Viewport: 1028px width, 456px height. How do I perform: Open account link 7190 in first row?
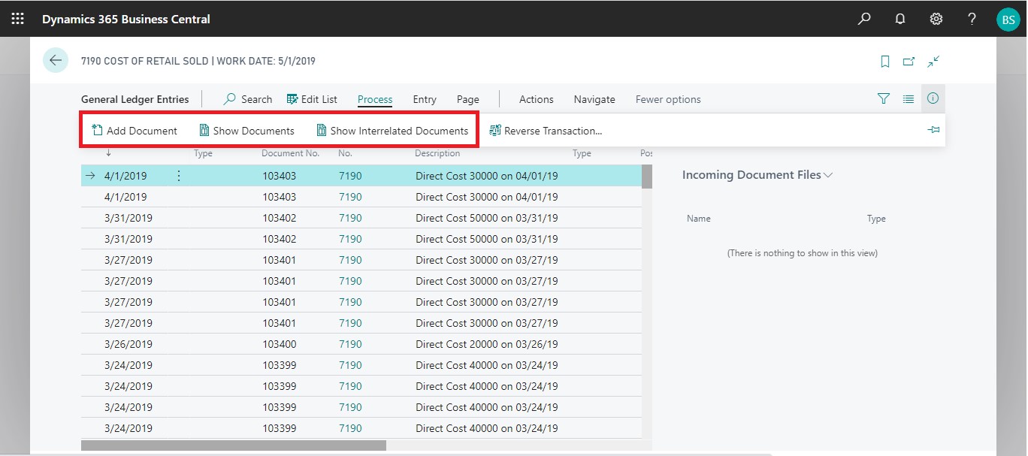(350, 176)
